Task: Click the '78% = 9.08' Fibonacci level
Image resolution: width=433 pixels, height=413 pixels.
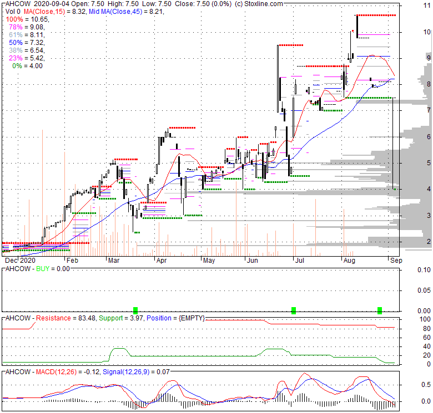Action: [x=27, y=27]
